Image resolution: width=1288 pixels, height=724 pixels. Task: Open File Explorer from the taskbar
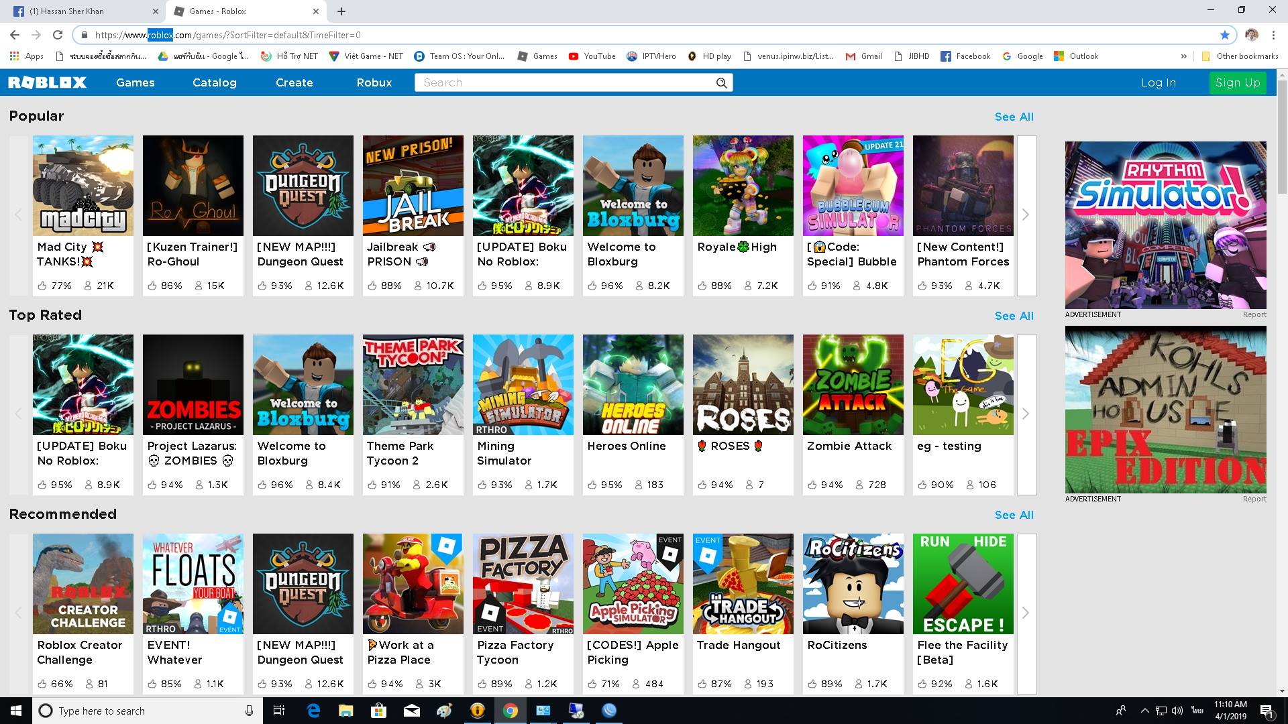tap(346, 711)
